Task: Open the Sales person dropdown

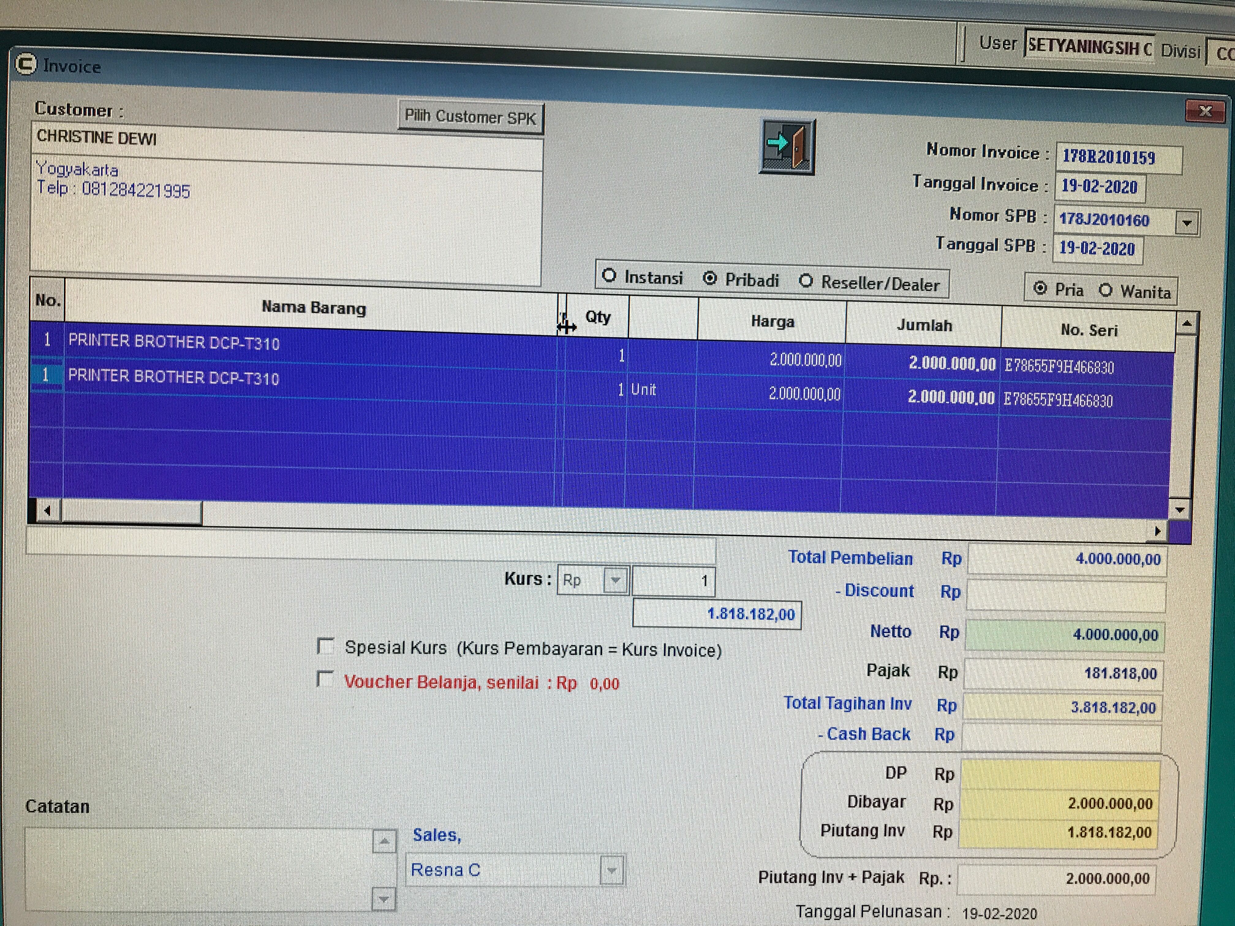Action: click(611, 870)
